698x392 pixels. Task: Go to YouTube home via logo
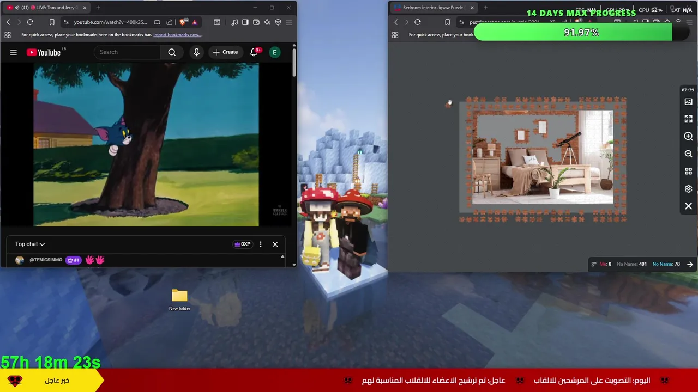(44, 52)
